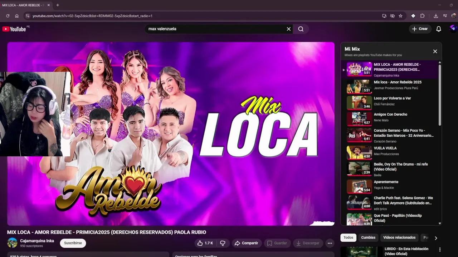Click the YouTube logo home icon
This screenshot has height=257, width=458.
coord(14,29)
